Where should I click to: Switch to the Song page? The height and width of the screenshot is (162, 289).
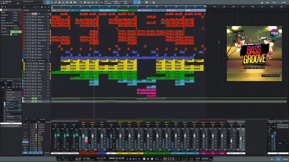pos(274,2)
